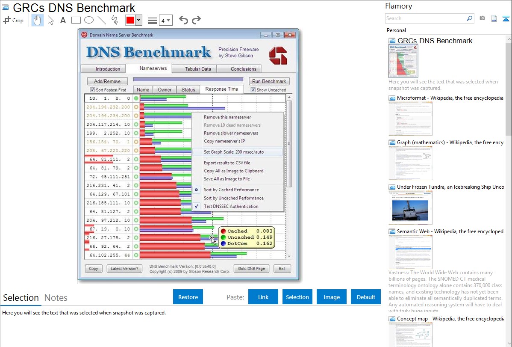Click nameserver row 64.102.255.44
Viewport: 512px width, 347px height.
coord(185,255)
